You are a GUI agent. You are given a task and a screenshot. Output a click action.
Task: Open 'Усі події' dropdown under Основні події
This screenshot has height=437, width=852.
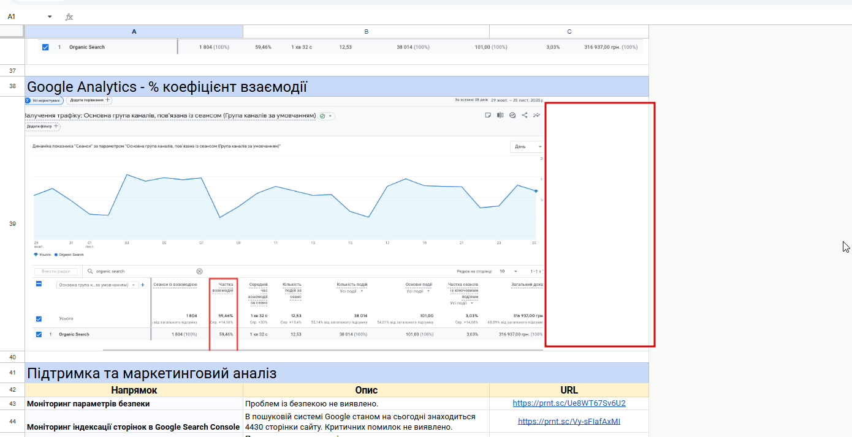coord(419,291)
